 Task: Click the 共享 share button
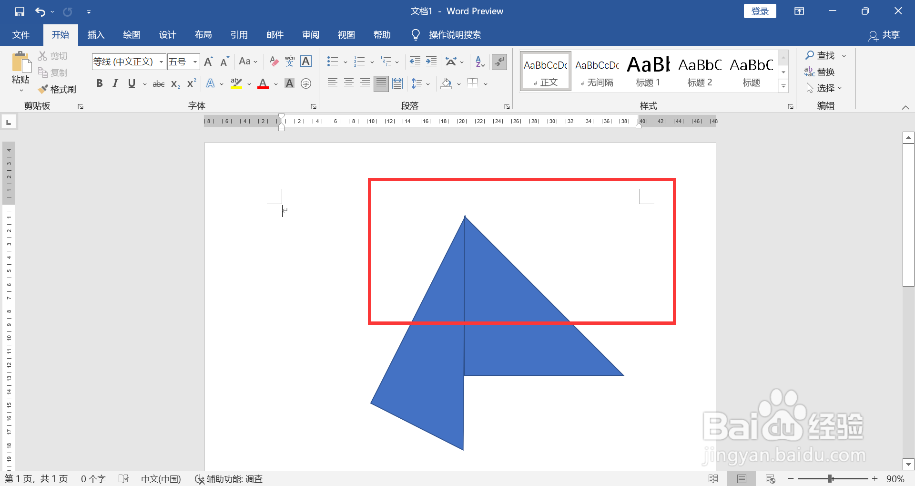pyautogui.click(x=884, y=35)
